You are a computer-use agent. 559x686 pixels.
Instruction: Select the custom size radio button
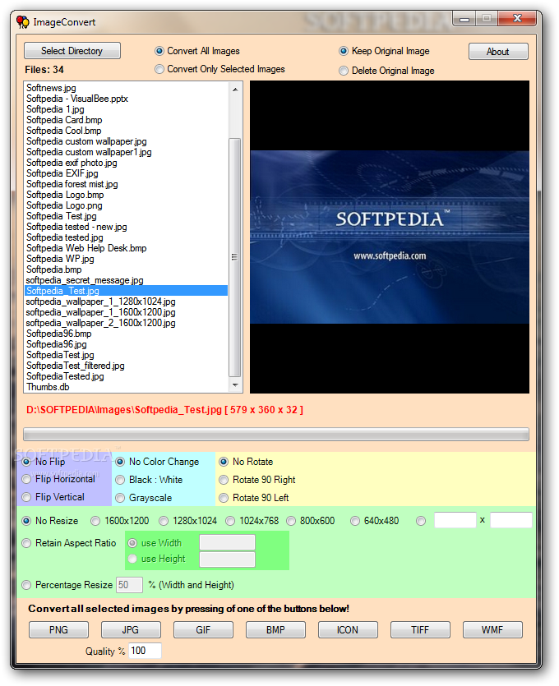(x=421, y=521)
